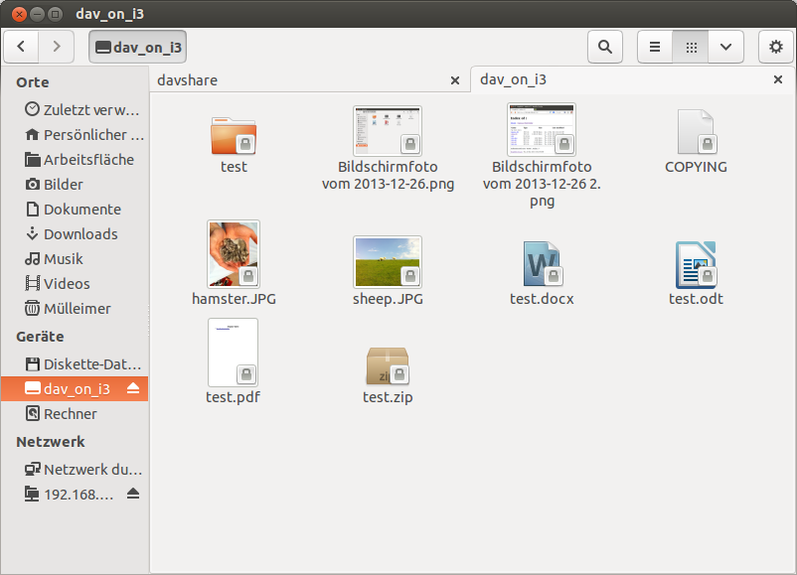Image resolution: width=797 pixels, height=575 pixels.
Task: Close the davshare tab
Action: 455,80
